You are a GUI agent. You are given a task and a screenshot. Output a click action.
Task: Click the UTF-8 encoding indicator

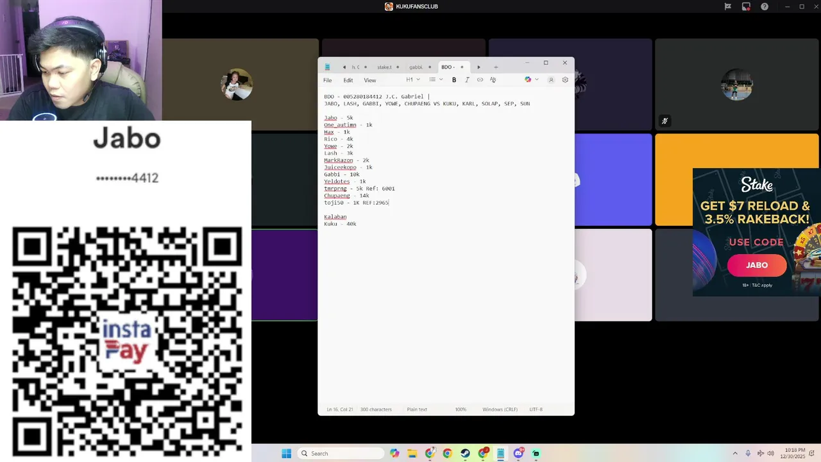[536, 409]
